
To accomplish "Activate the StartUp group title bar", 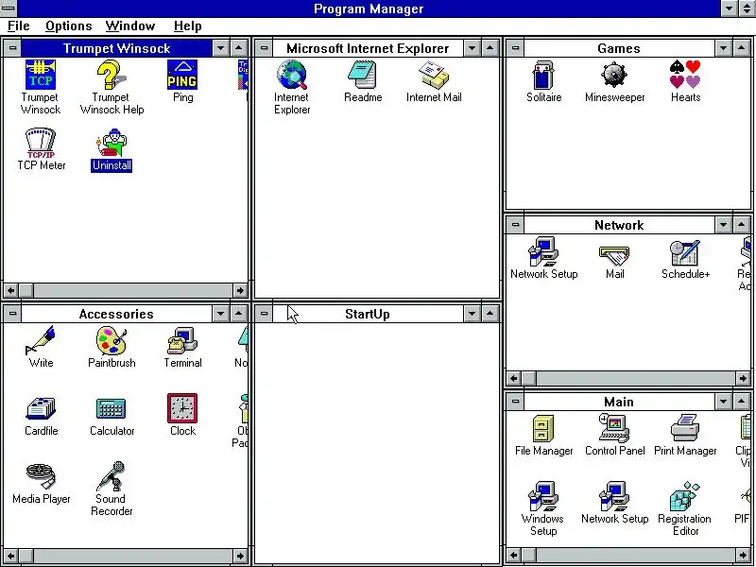I will [x=368, y=314].
